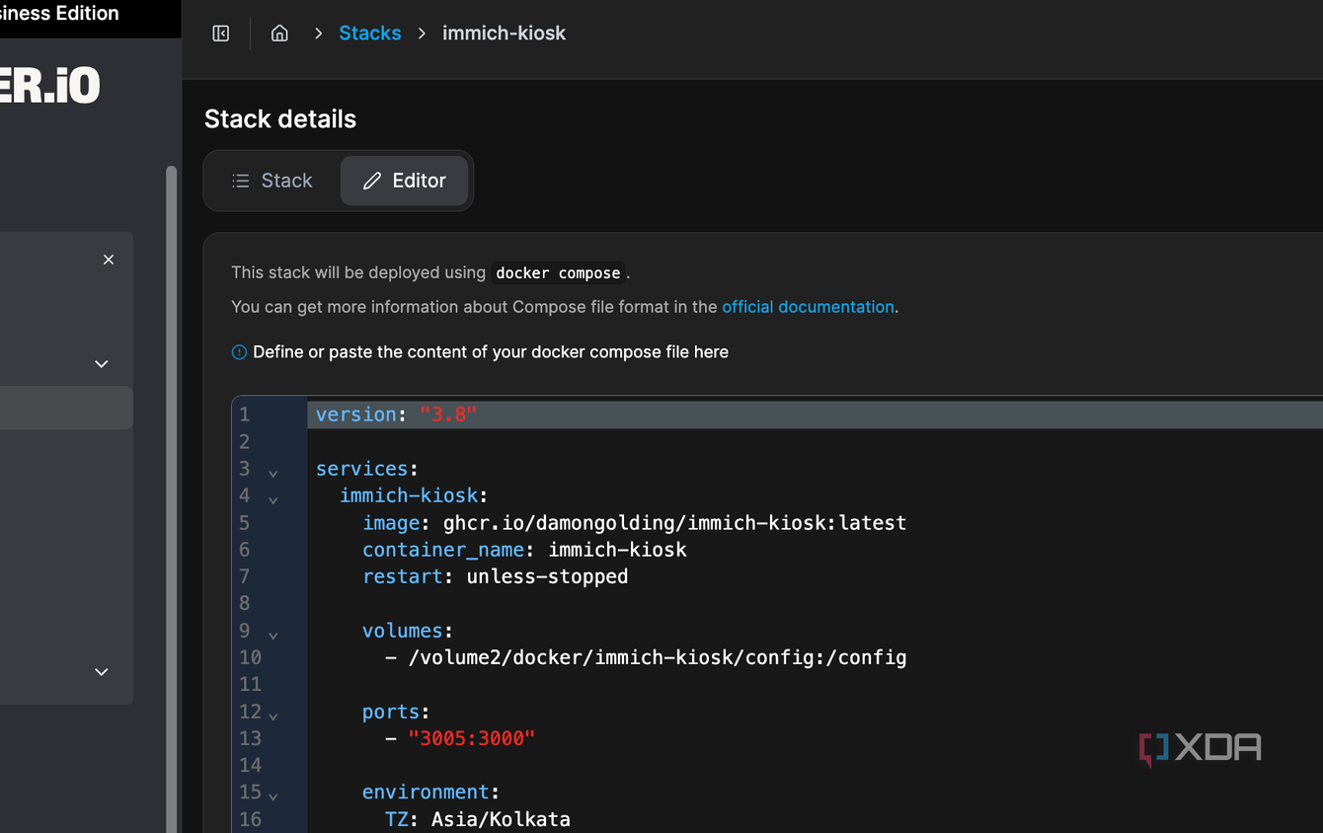Screen dimensions: 1323x833
Task: Select the Editor tab
Action: pyautogui.click(x=404, y=181)
